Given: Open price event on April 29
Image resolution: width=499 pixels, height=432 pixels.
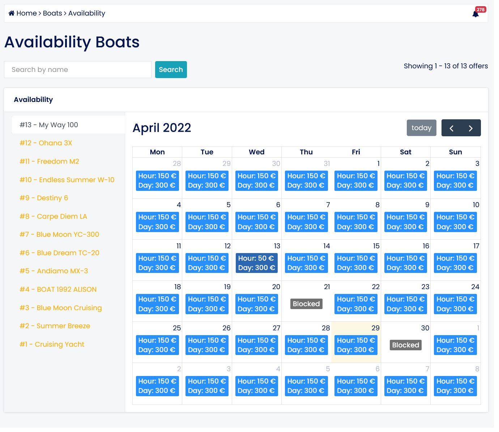Looking at the screenshot, I should [356, 345].
